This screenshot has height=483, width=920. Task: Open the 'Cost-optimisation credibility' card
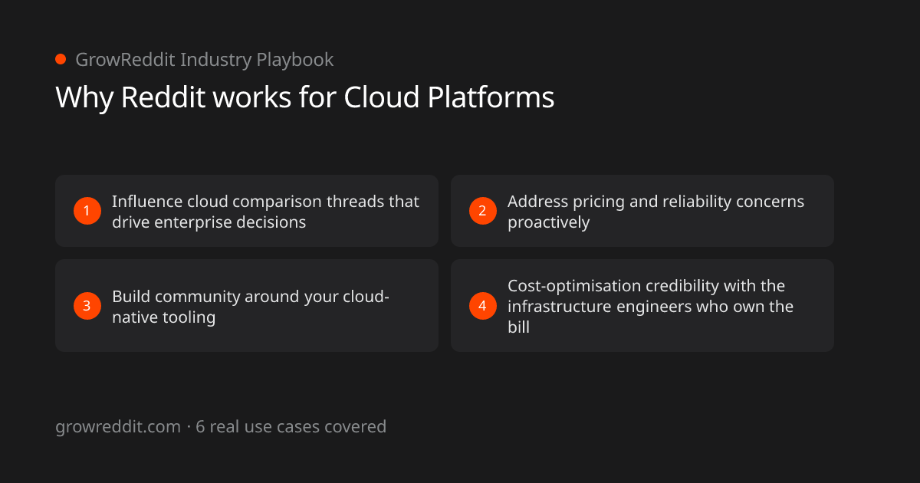coord(642,306)
